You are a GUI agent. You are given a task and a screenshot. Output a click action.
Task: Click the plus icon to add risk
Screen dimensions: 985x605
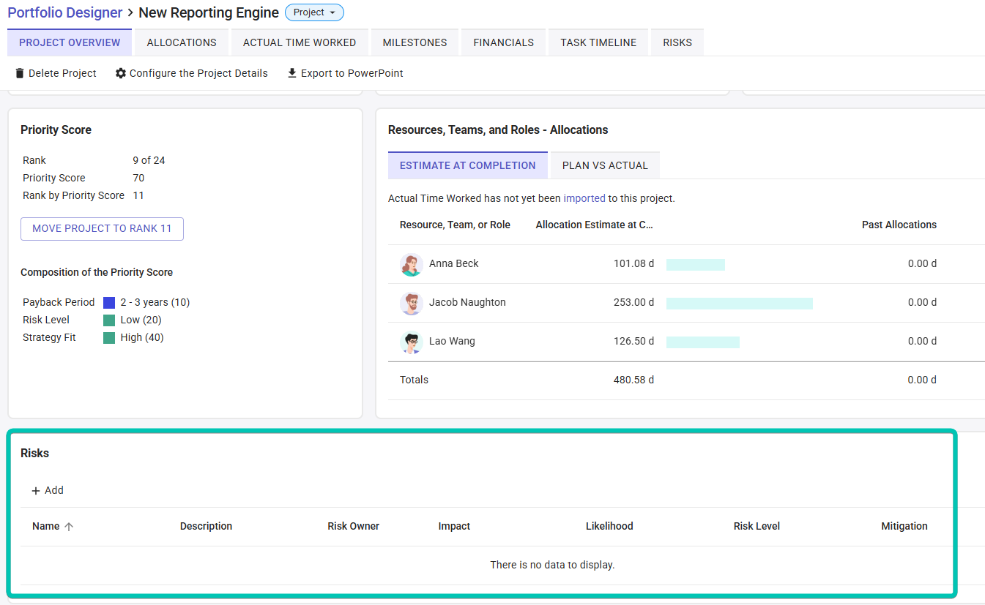coord(35,491)
